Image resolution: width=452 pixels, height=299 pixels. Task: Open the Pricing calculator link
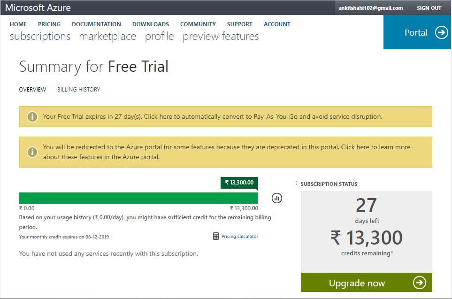pyautogui.click(x=240, y=237)
